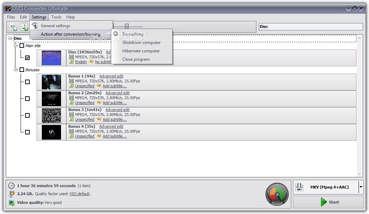Screen dimensions: 369x214
Task: Click Add subtitle link for Bonus 1
Action: tap(115, 86)
